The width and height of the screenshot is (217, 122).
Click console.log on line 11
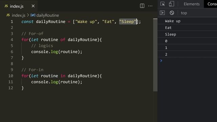(x=44, y=82)
